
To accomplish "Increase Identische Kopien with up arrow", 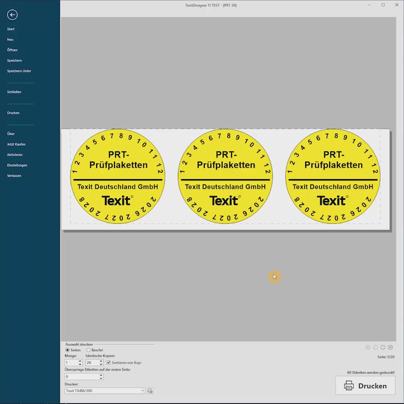I will pos(101,361).
